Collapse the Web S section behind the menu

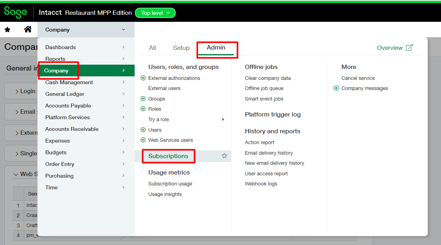coord(16,174)
